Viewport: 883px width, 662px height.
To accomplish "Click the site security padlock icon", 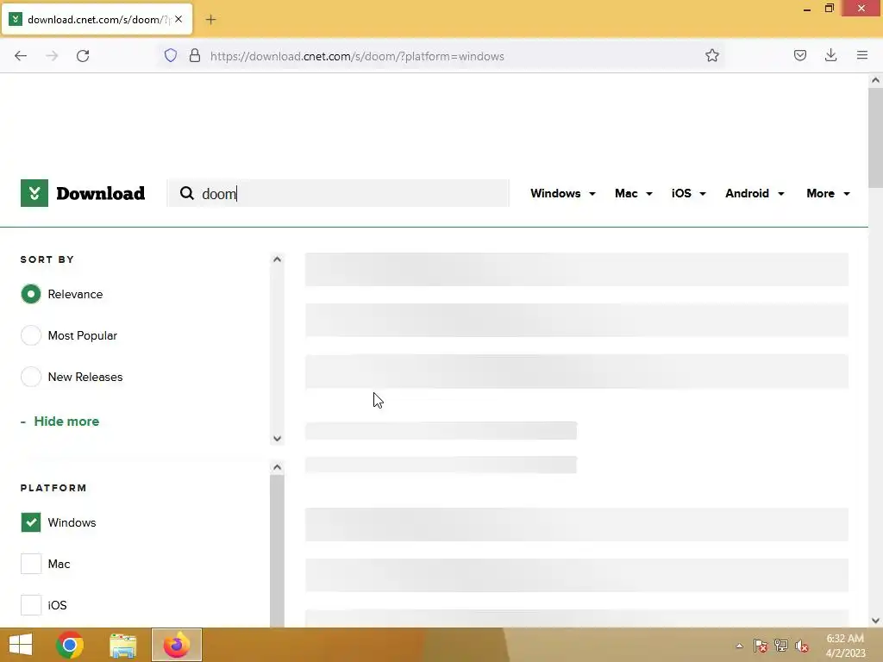I will tap(195, 55).
